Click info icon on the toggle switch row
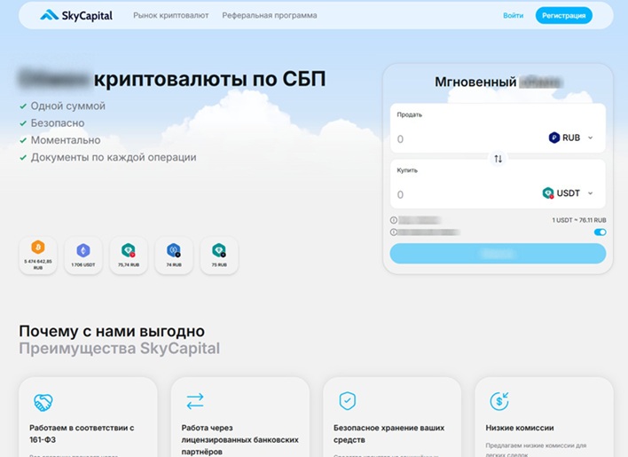This screenshot has height=457, width=628. [x=394, y=232]
